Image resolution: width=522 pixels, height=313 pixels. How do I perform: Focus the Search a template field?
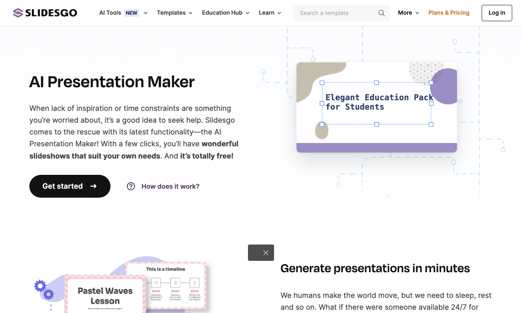[x=341, y=13]
